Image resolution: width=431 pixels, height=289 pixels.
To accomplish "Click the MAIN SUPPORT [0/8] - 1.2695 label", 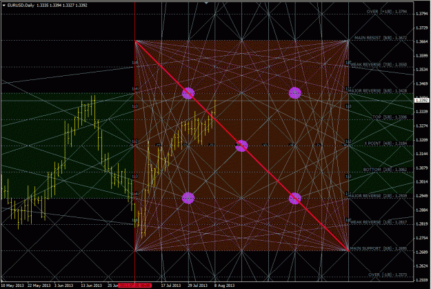I will click(x=379, y=248).
